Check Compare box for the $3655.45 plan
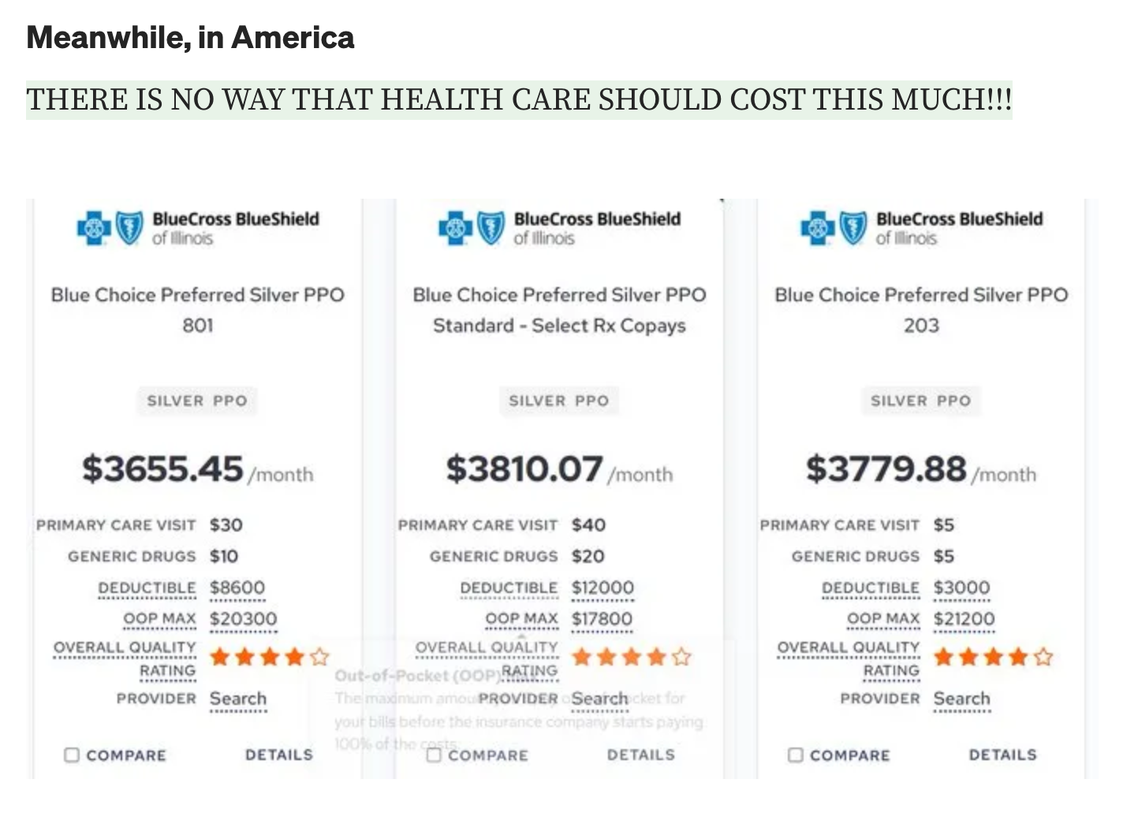 72,755
